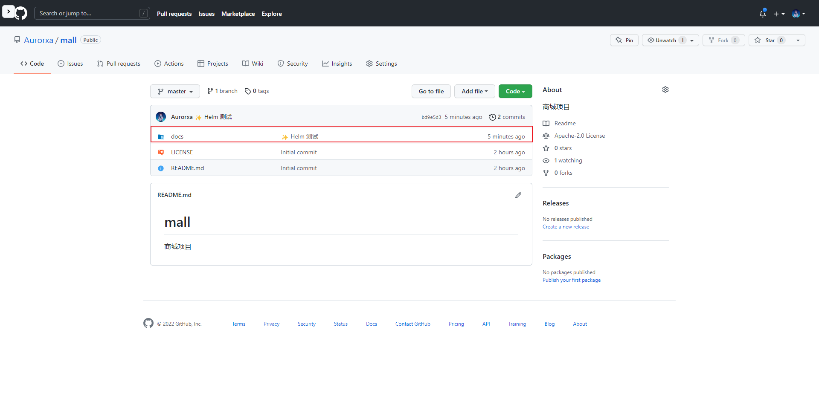Open the LICENSE file

pyautogui.click(x=182, y=152)
